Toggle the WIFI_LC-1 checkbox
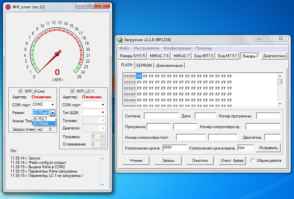 [x=72, y=91]
